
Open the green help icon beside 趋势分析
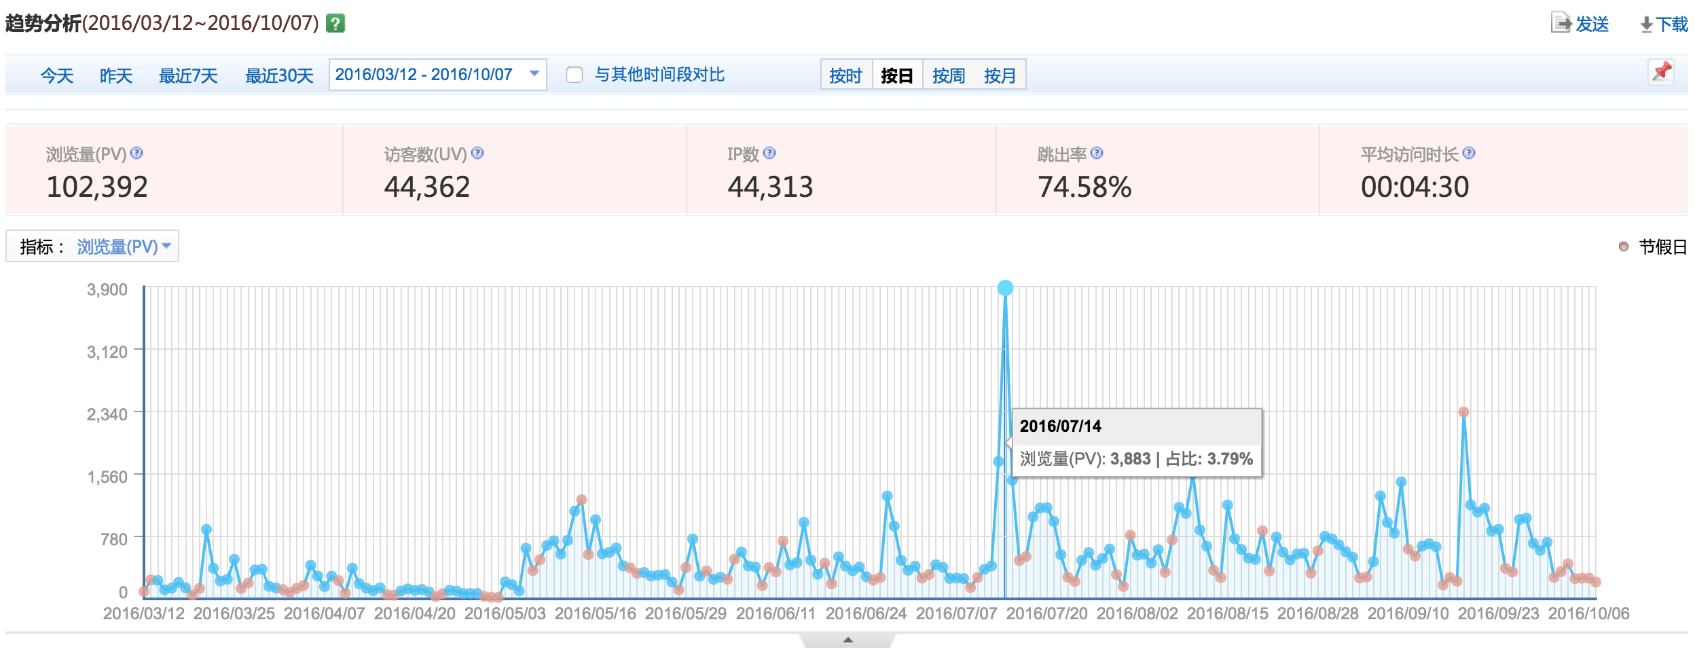coord(334,24)
